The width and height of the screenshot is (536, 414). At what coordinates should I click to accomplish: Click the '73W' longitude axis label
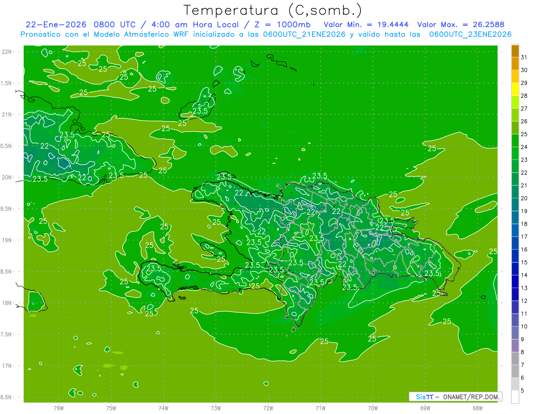coord(216,409)
